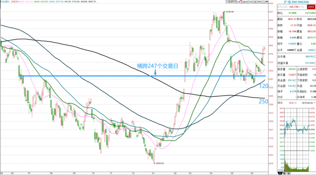This screenshot has height=175, width=316.
Task: Click the 2935.83 low price marker
Action: click(x=160, y=163)
